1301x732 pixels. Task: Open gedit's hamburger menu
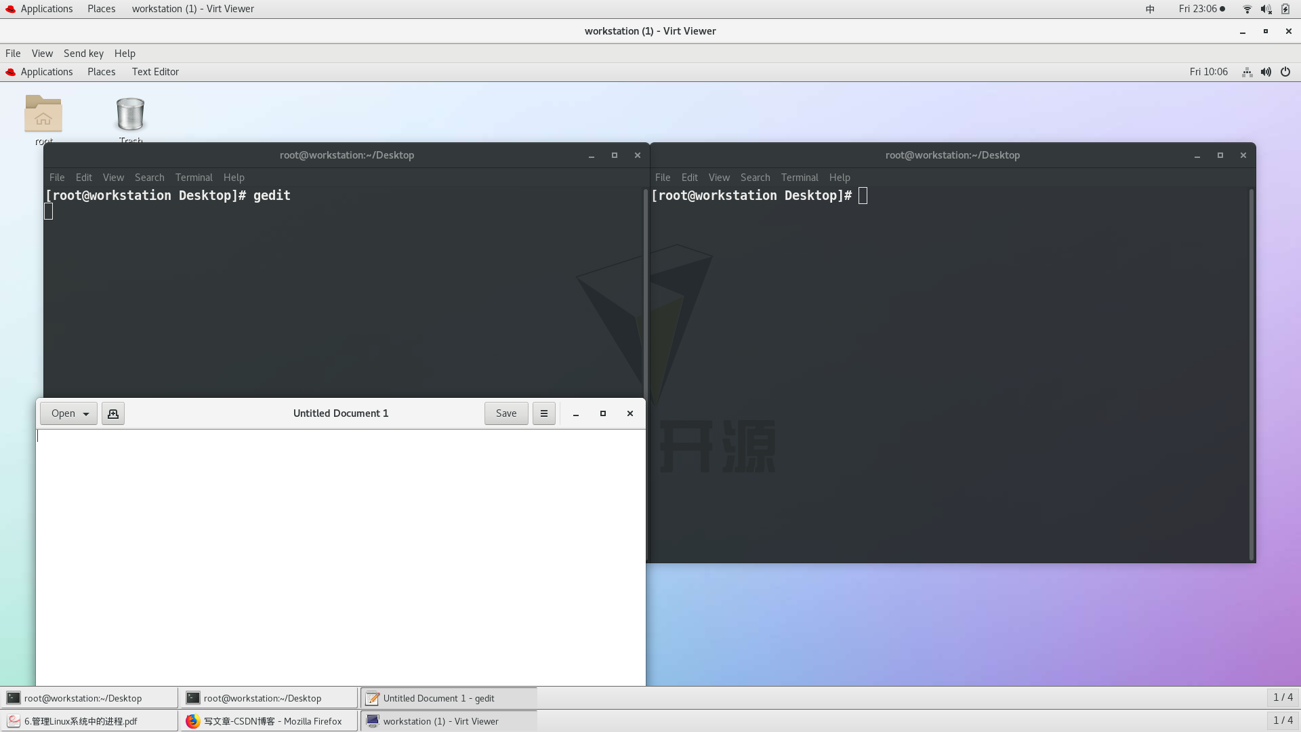543,413
